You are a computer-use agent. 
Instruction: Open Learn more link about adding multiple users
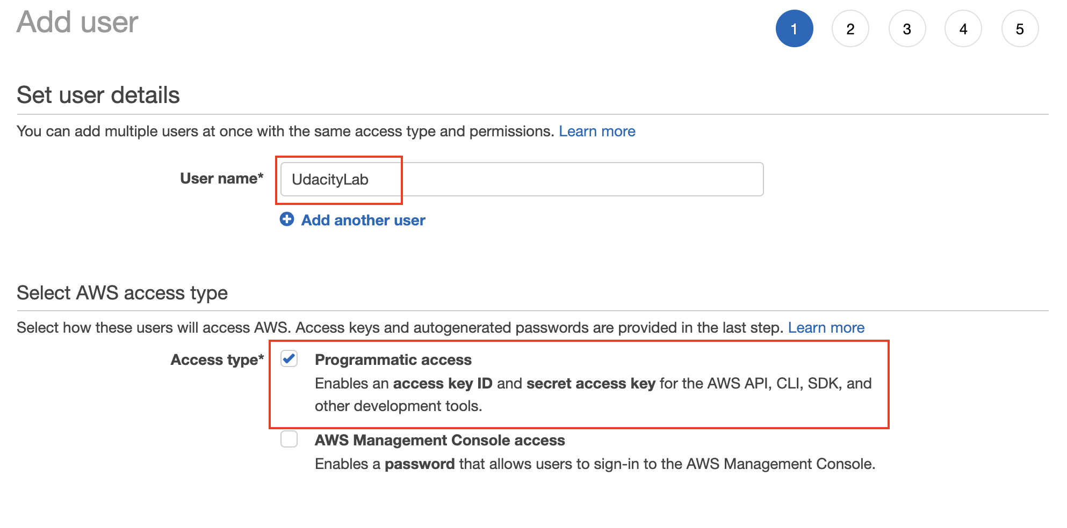pyautogui.click(x=597, y=131)
